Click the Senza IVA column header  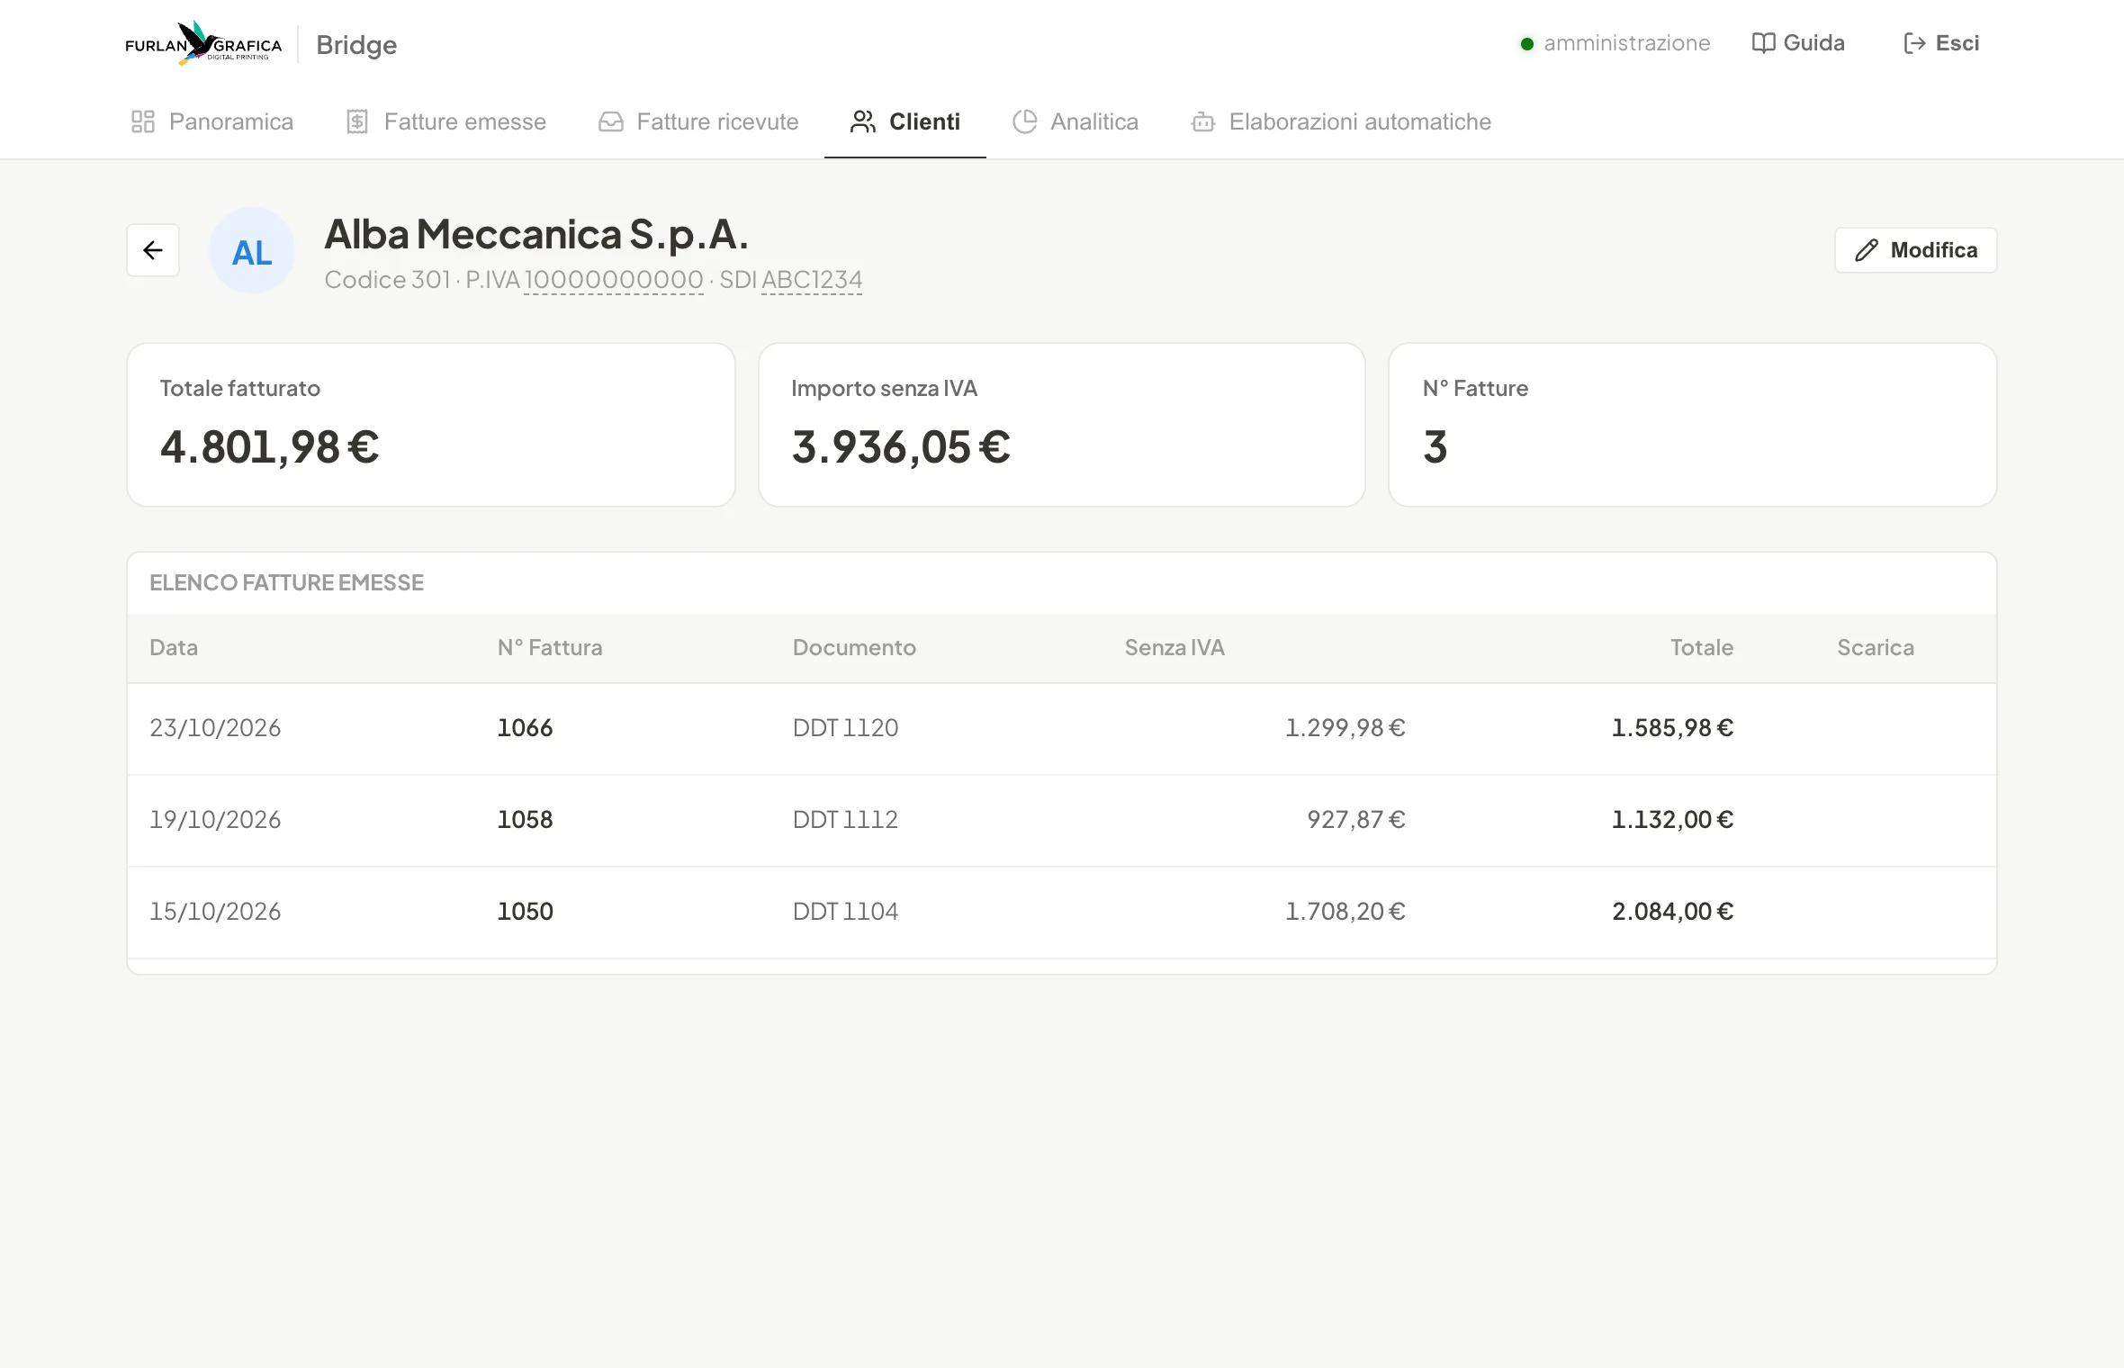(x=1174, y=648)
